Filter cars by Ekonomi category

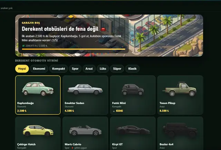pos(39,69)
